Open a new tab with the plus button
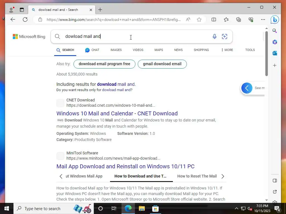Image resolution: width=286 pixels, height=214 pixels. point(100,10)
